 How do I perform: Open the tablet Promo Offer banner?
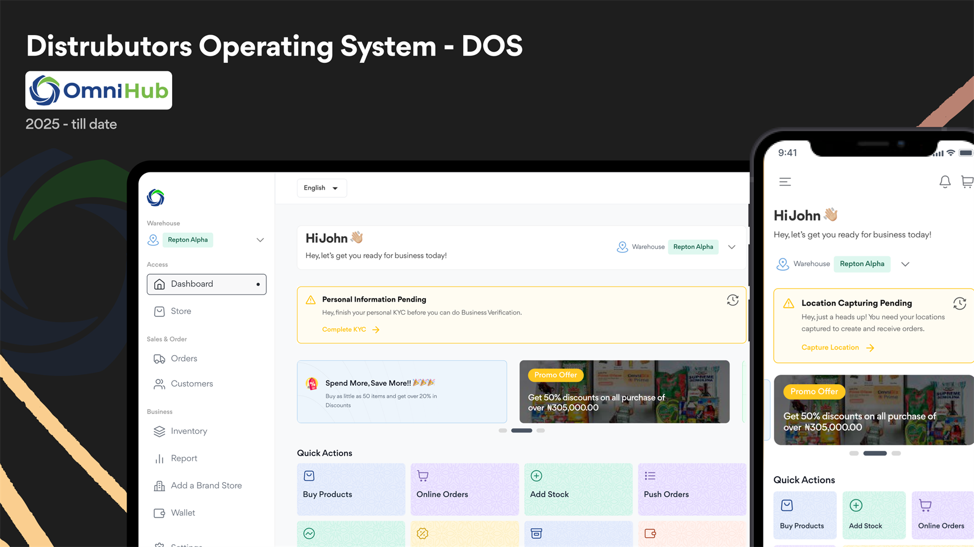point(624,392)
